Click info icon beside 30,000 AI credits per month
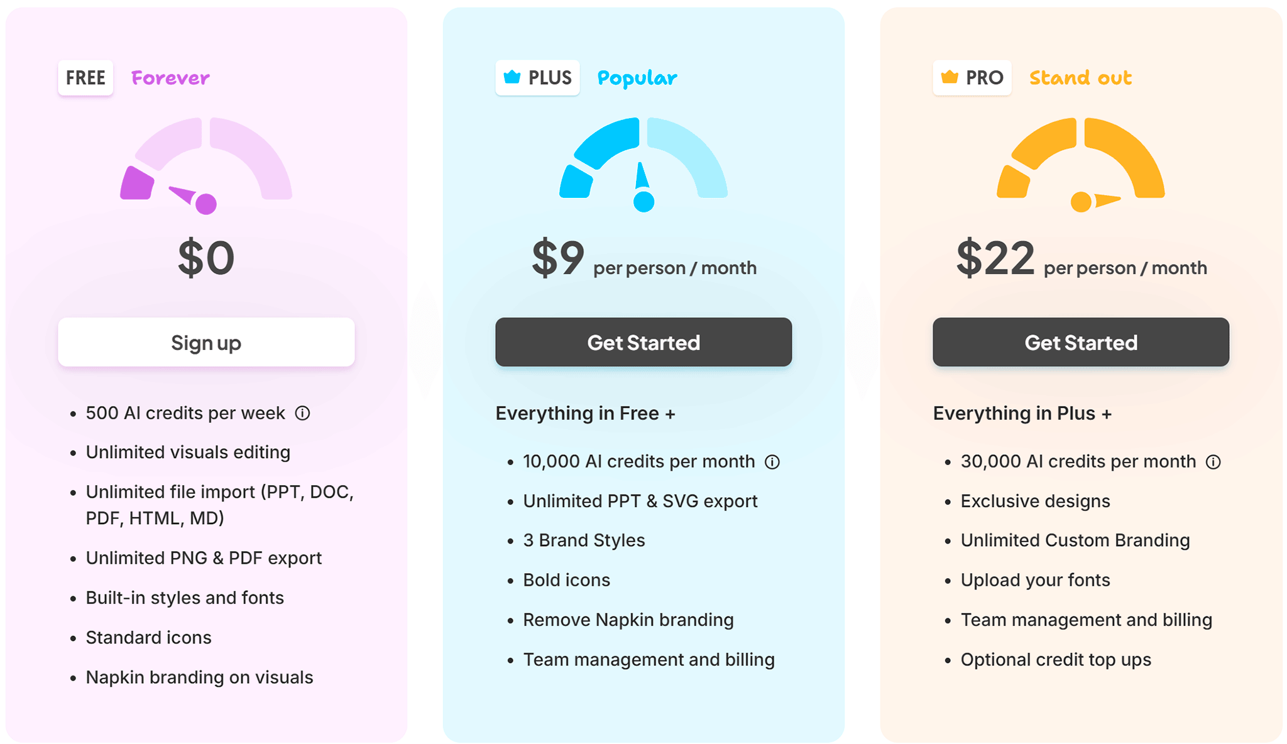 [x=1213, y=462]
